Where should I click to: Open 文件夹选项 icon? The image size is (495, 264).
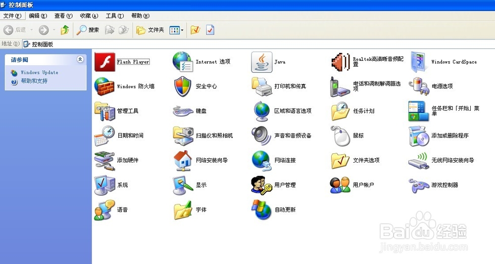(340, 161)
